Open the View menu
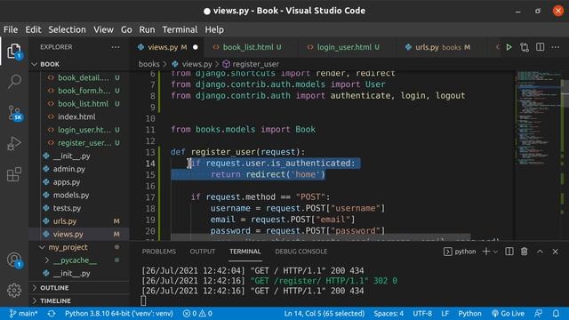The image size is (569, 320). coord(103,29)
